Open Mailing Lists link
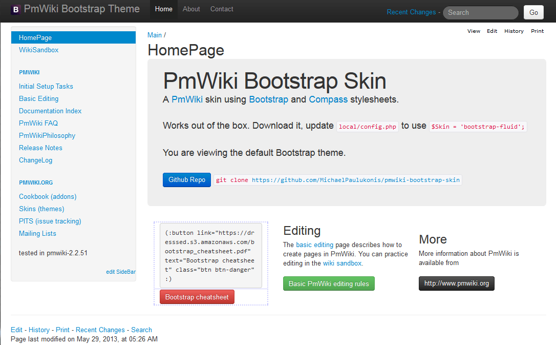Screen dimensions: 556x345 pos(37,234)
